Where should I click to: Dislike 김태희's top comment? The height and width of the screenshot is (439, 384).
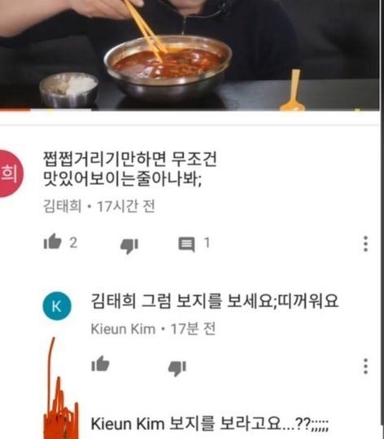[129, 246]
